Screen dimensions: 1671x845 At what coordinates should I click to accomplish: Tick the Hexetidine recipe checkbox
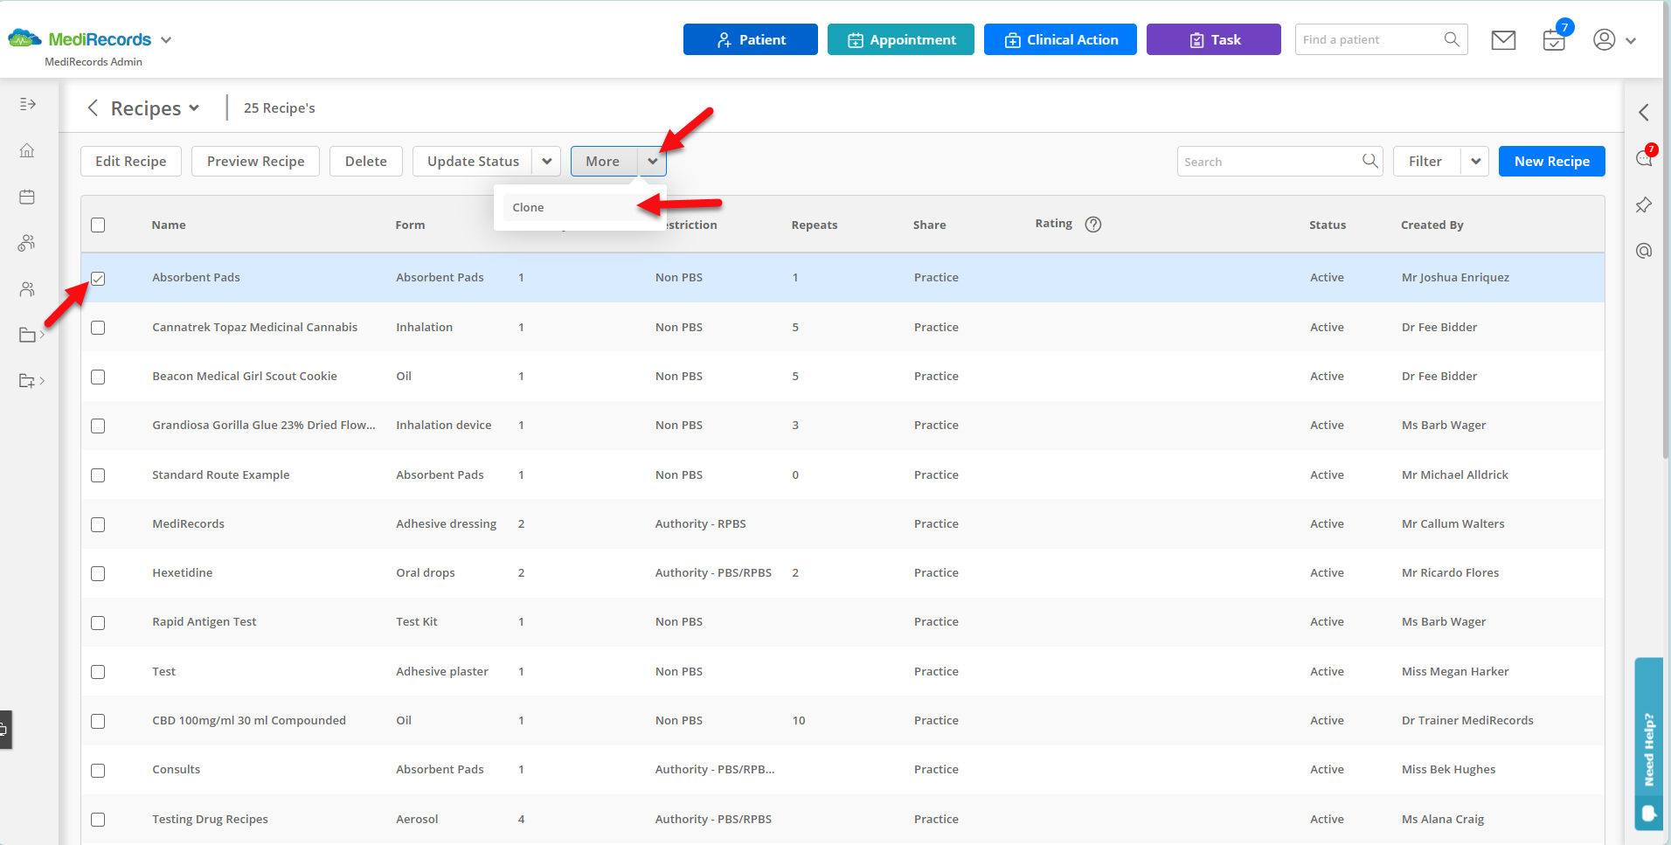(x=98, y=573)
